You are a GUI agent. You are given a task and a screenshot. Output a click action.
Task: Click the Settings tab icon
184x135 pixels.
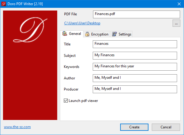click(x=114, y=34)
